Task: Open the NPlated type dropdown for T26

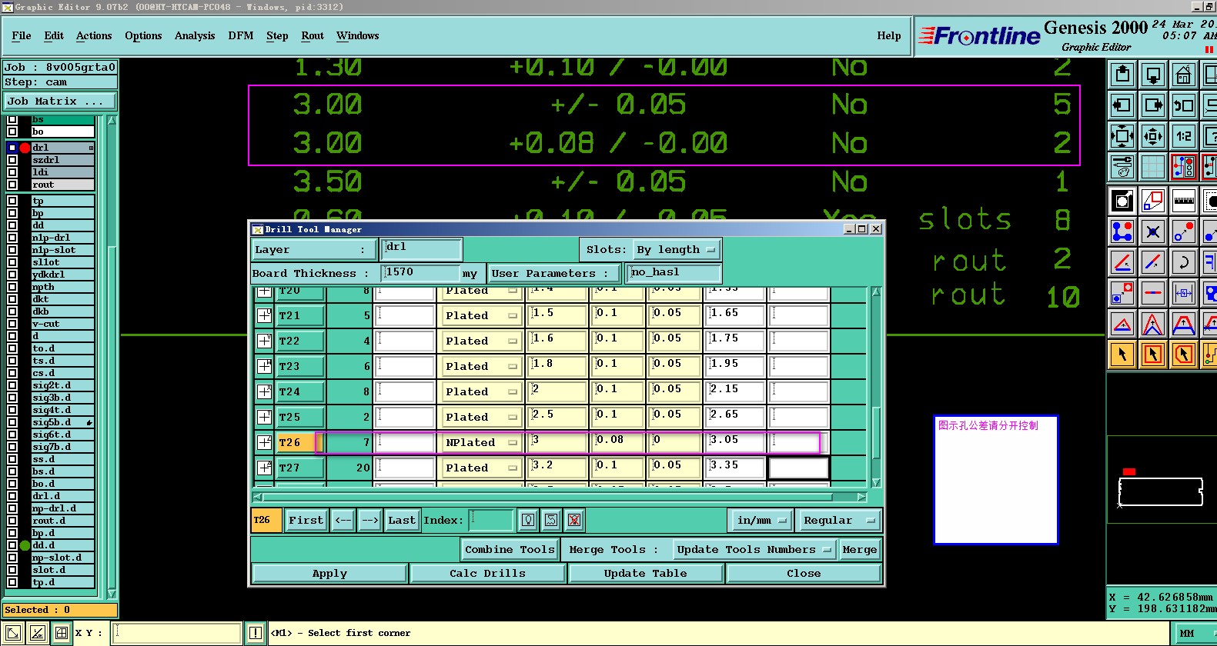Action: [x=482, y=442]
